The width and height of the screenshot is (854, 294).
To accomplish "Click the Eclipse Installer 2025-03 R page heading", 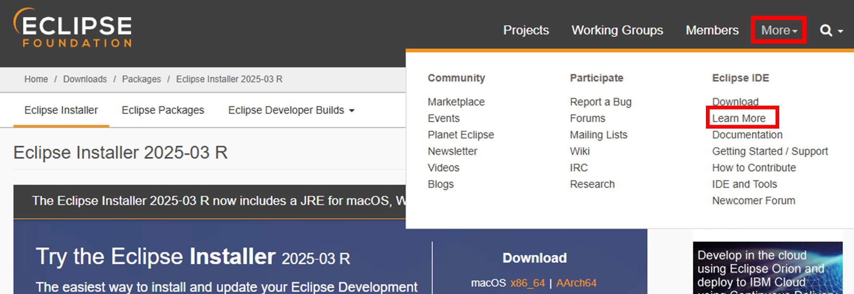I will point(120,152).
